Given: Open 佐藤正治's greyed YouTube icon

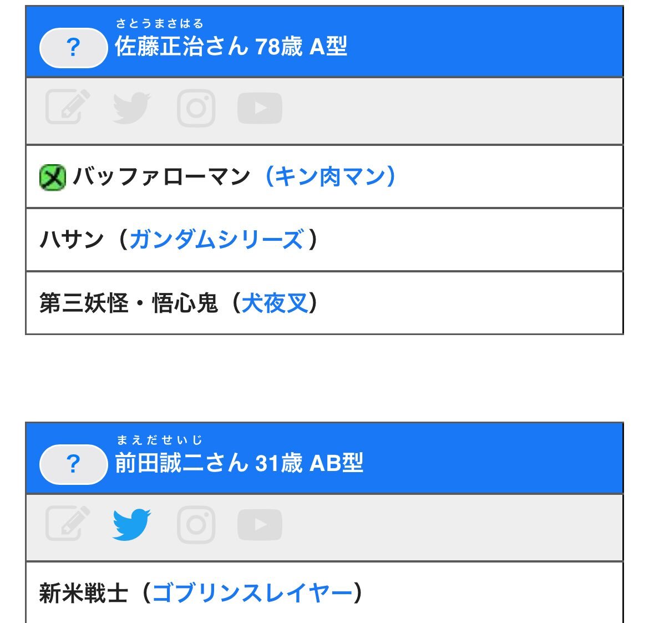Looking at the screenshot, I should [260, 108].
